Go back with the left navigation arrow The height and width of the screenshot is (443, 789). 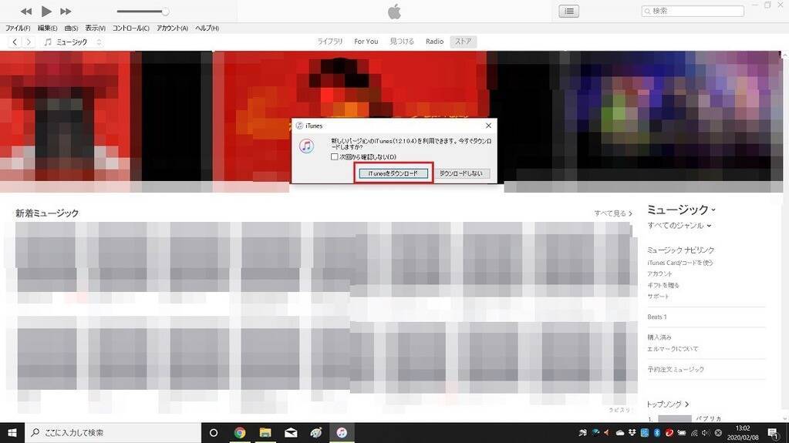(x=15, y=42)
